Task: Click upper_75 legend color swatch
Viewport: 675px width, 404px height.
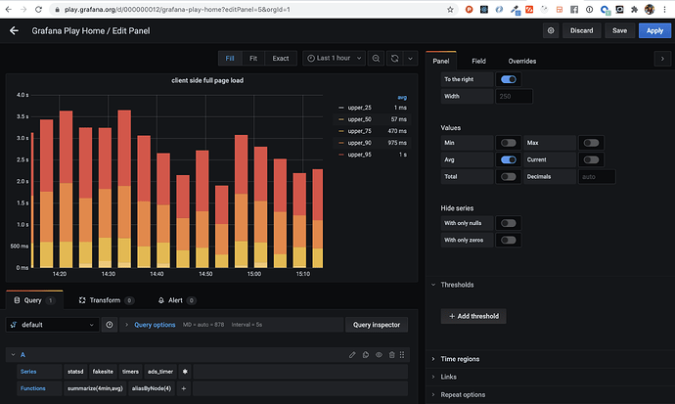Action: [341, 131]
